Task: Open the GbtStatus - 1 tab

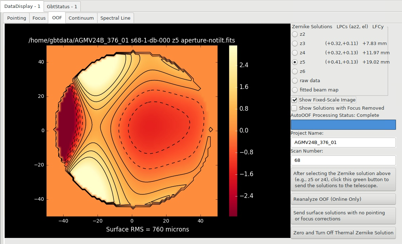Action: click(x=62, y=6)
